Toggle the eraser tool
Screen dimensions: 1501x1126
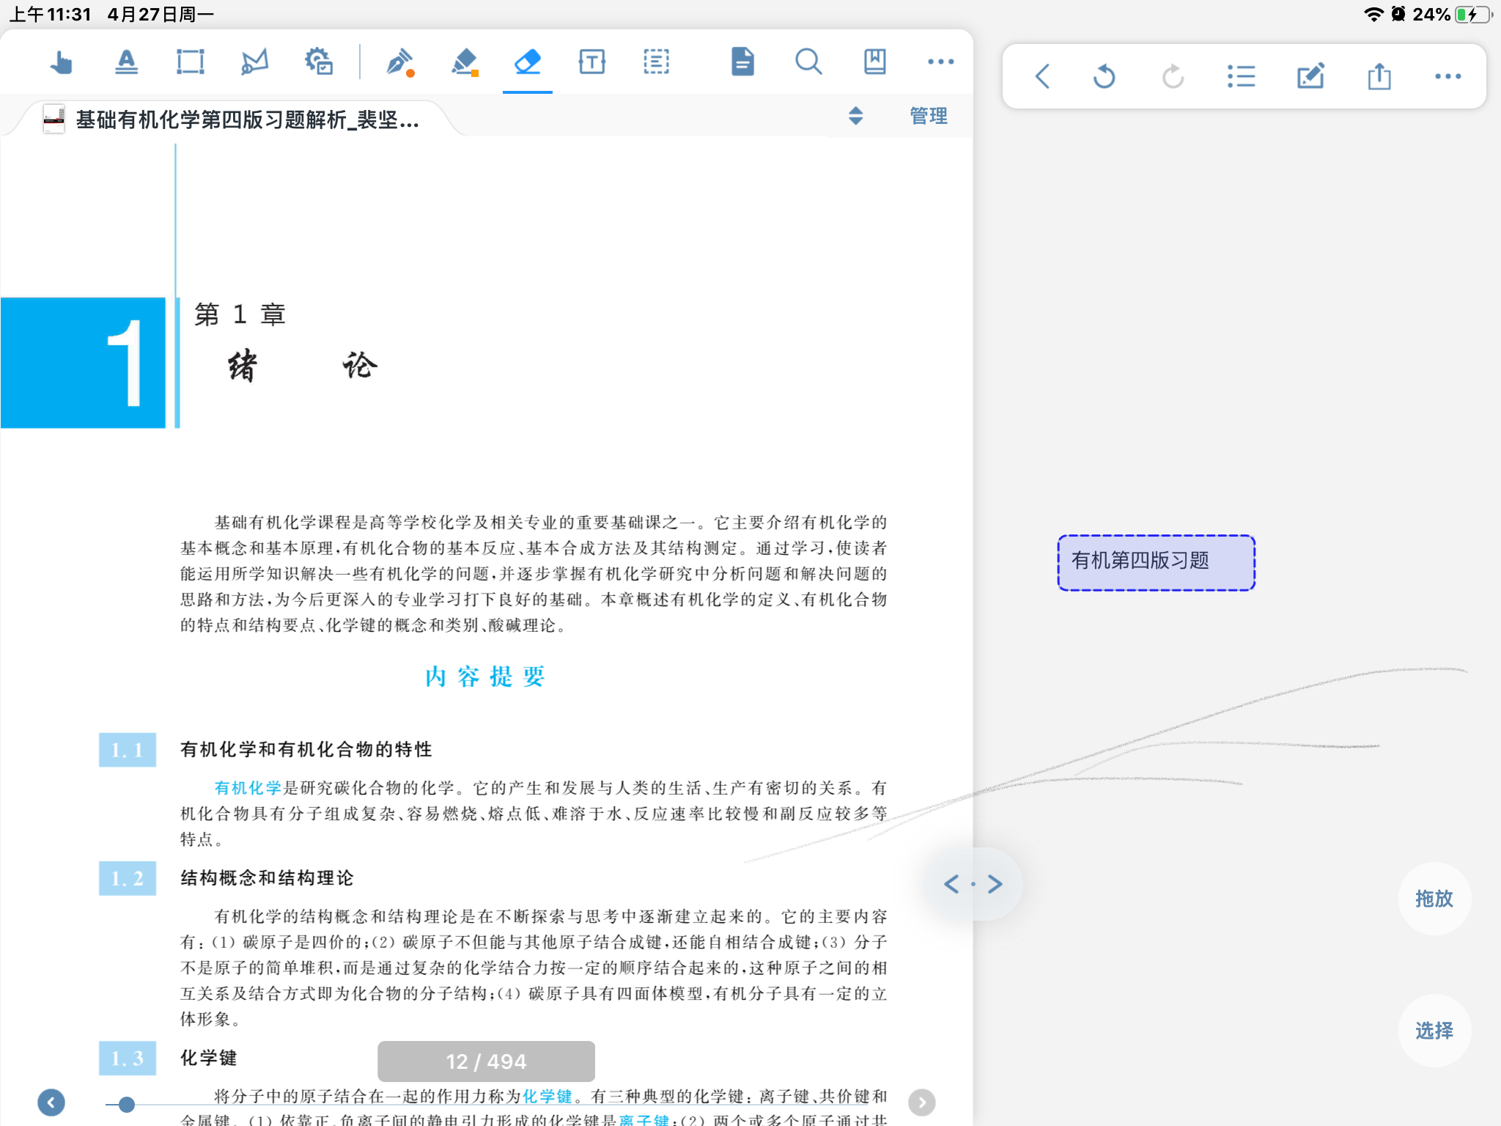point(528,62)
